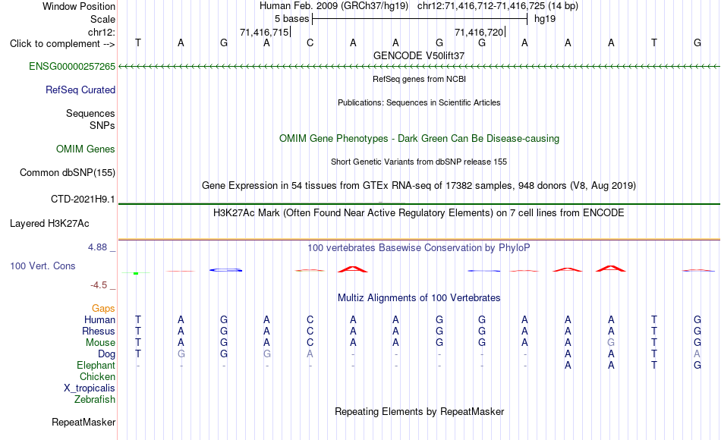Click the 71,416,720 ruler coordinate
The image size is (721, 440).
pyautogui.click(x=479, y=33)
